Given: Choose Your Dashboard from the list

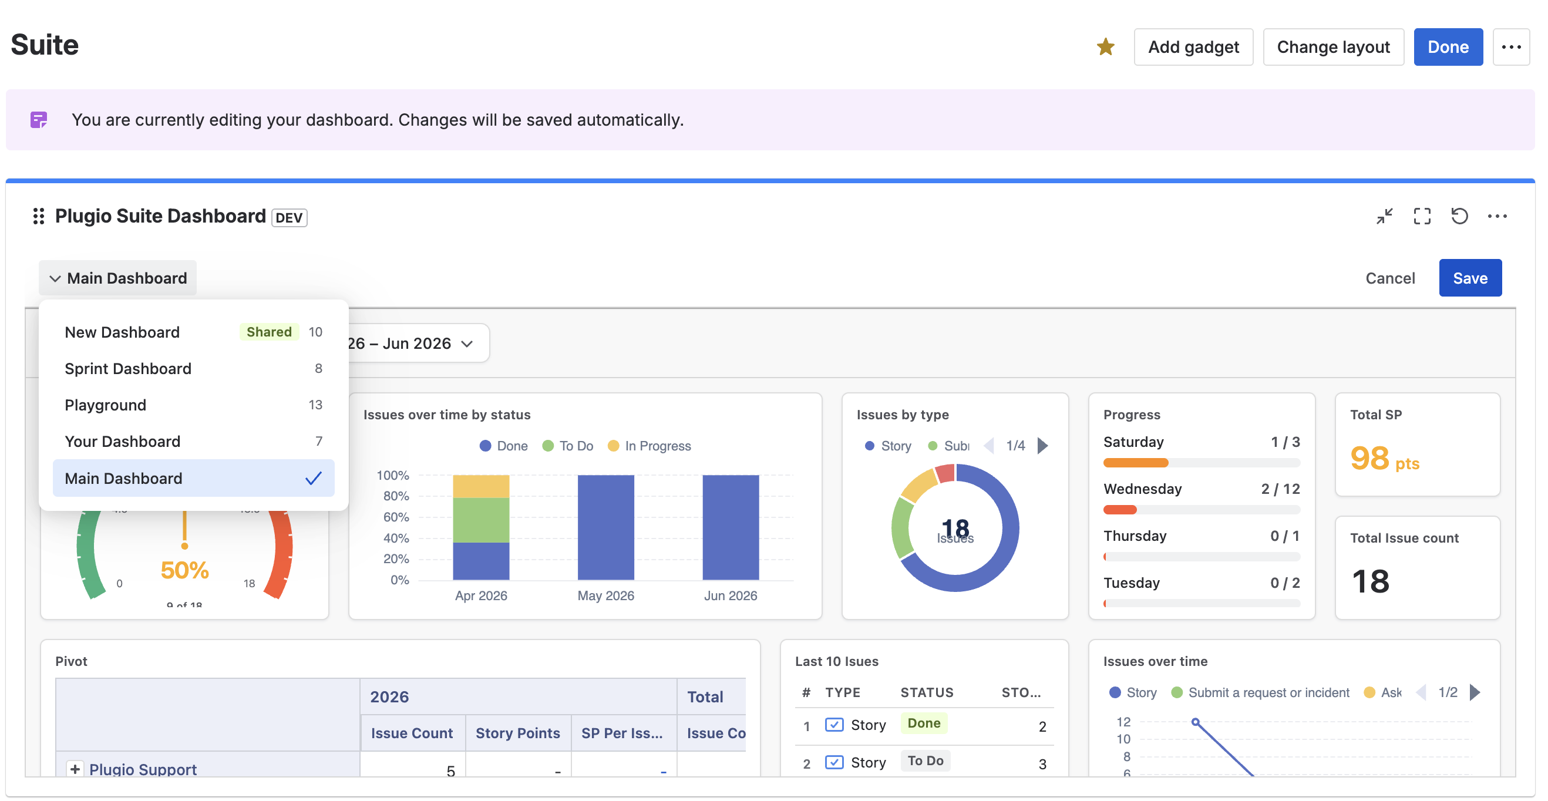Looking at the screenshot, I should tap(194, 442).
